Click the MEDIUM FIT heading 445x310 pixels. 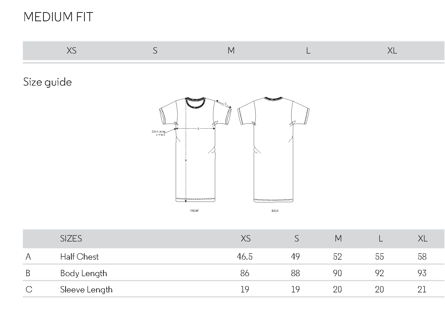pyautogui.click(x=58, y=17)
